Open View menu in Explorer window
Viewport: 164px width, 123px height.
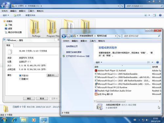click(x=22, y=11)
